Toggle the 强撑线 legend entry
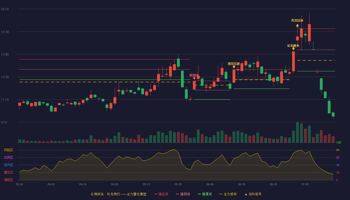Screen dimensions: 350x200 click(x=205, y=194)
